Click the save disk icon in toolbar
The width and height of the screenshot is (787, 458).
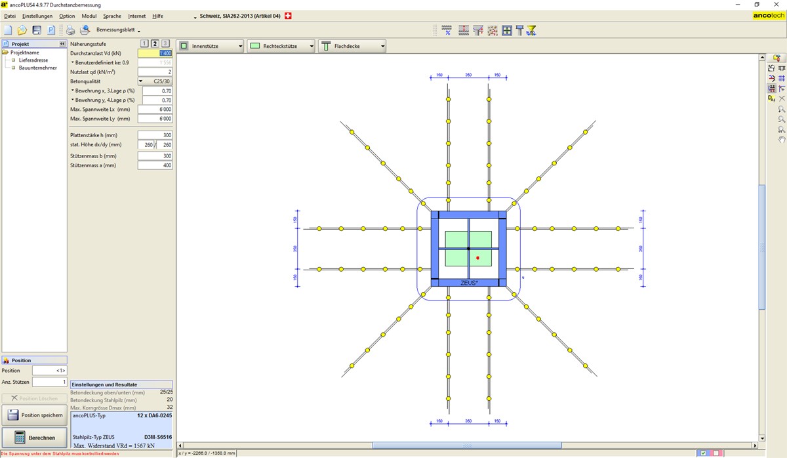pos(37,30)
